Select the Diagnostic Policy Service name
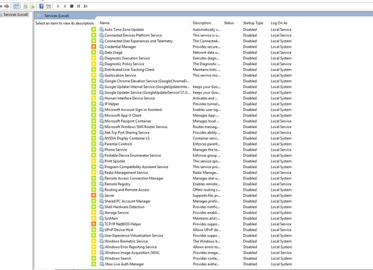This screenshot has height=270, width=373. point(125,64)
